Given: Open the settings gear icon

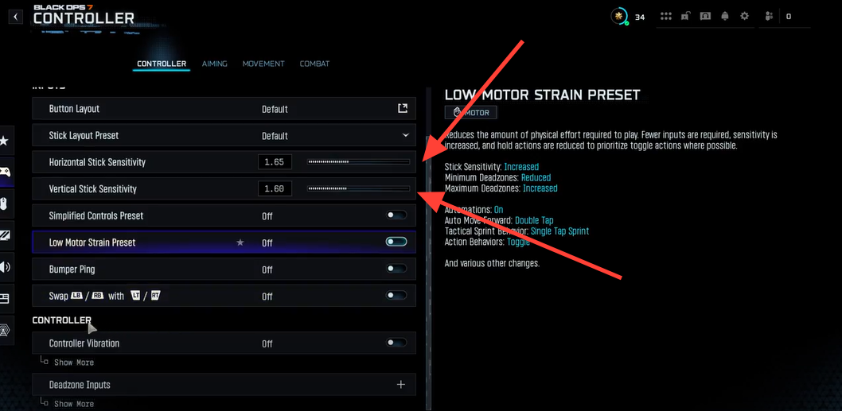Looking at the screenshot, I should 744,16.
